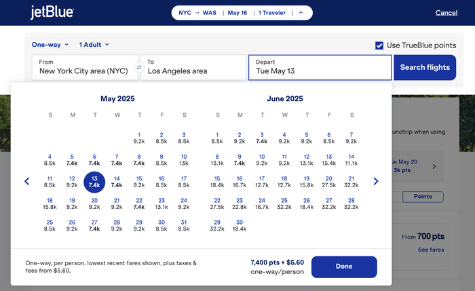Image resolution: width=475 pixels, height=291 pixels.
Task: Select June 15 with 18.4k fare
Action: tap(217, 182)
